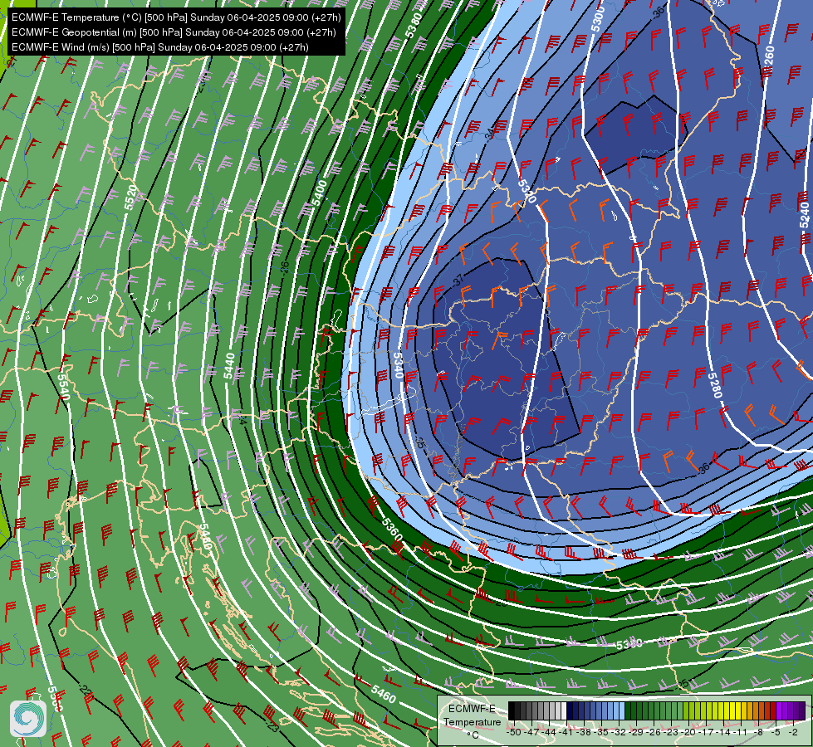
Task: Click the 5460 geopotential contour label
Action: pyautogui.click(x=383, y=694)
